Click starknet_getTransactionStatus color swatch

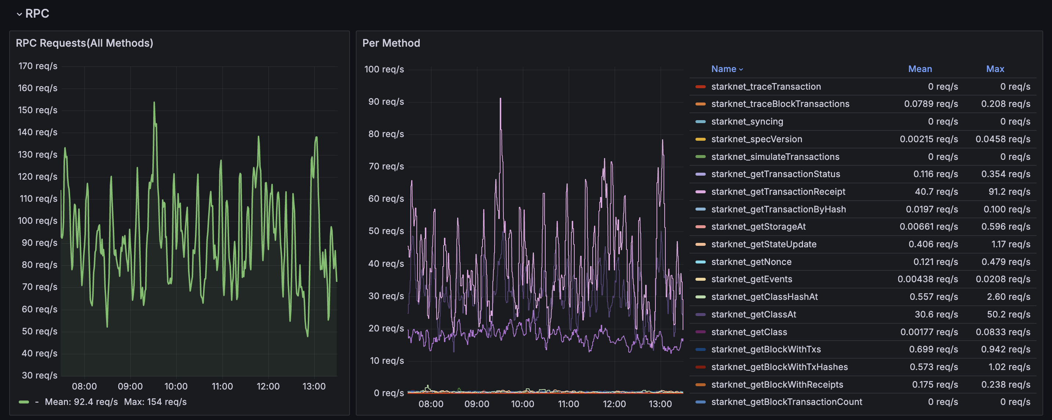coord(700,174)
